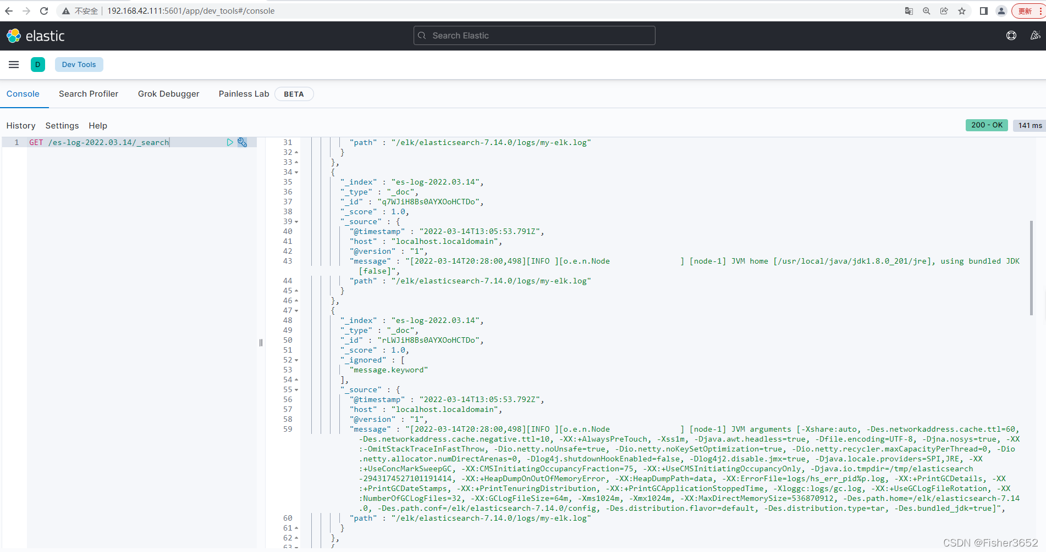Image resolution: width=1046 pixels, height=552 pixels.
Task: Collapse the fold arrow at line 32
Action: click(296, 153)
